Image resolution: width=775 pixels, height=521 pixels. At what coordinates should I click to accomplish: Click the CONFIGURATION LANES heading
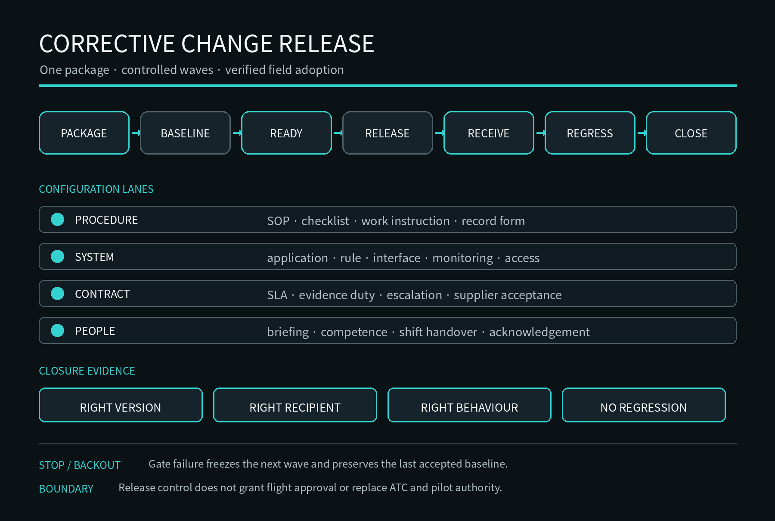tap(96, 189)
